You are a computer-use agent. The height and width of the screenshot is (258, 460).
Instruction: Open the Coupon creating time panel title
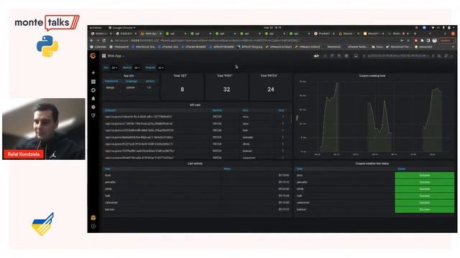click(x=372, y=76)
